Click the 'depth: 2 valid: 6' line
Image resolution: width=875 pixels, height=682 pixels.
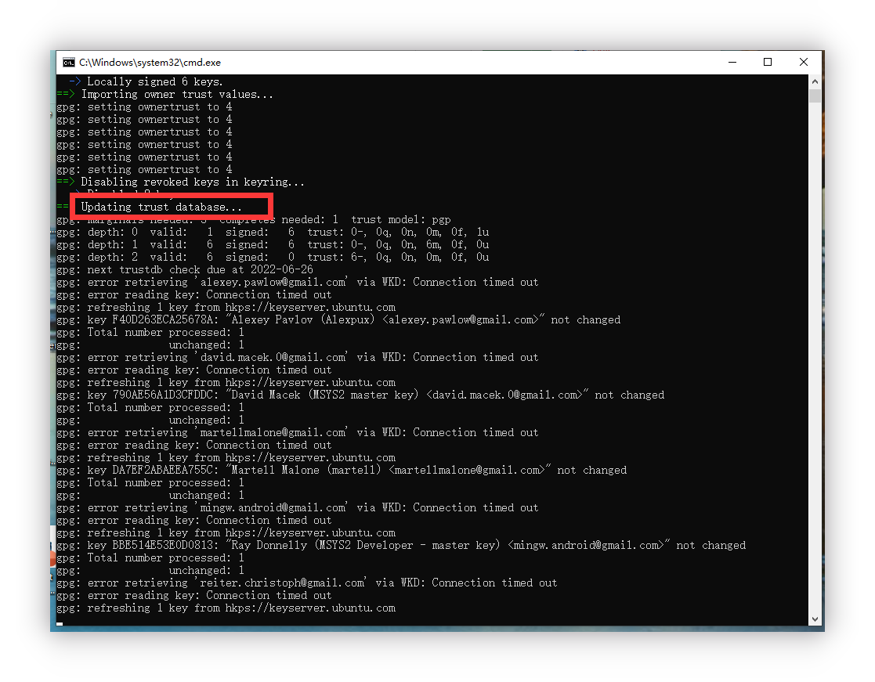click(x=273, y=257)
